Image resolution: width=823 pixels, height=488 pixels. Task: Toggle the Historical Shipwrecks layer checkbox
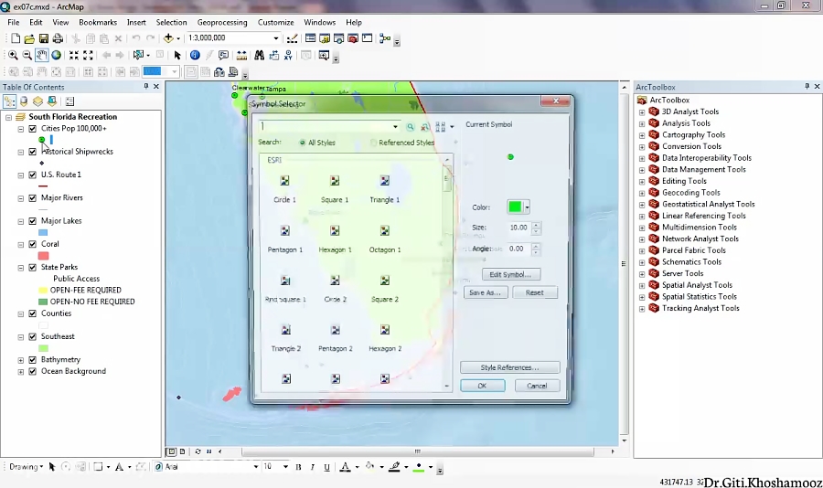[33, 152]
